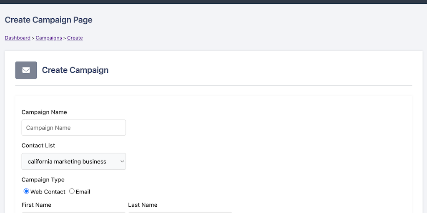Click the Campaign Name field label
Image resolution: width=427 pixels, height=213 pixels.
[44, 112]
